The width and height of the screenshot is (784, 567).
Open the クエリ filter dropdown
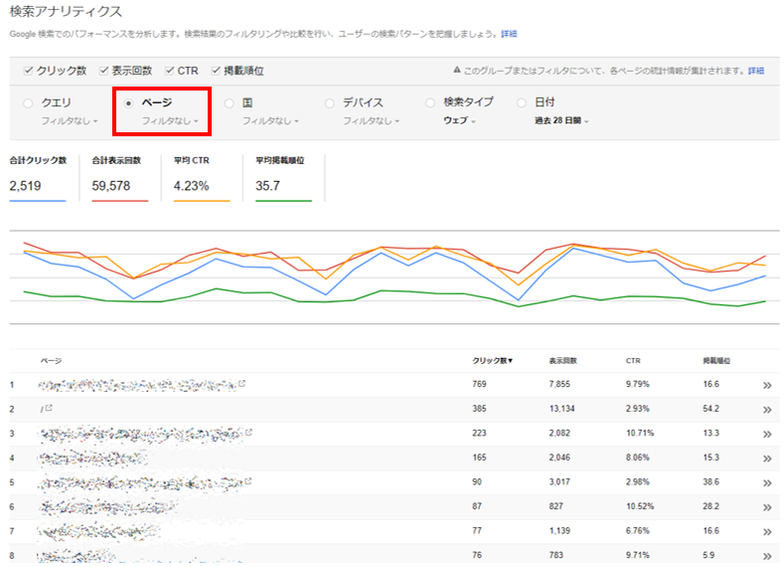tap(70, 121)
